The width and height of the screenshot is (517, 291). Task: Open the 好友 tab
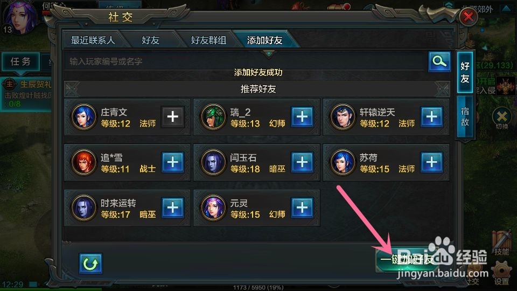151,40
